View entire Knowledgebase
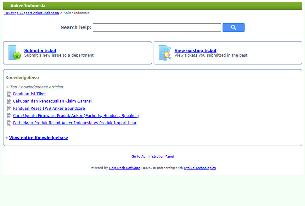This screenshot has height=206, width=305. [38, 137]
